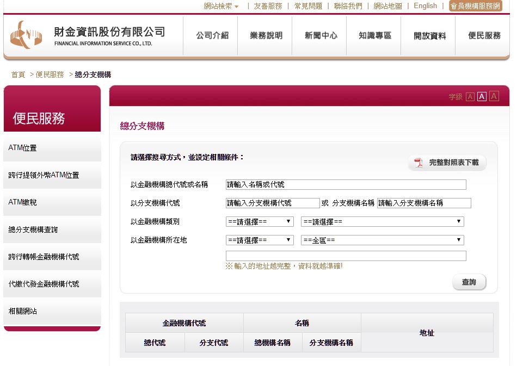Expand the 網站檢索 dropdown in top bar

pos(221,6)
